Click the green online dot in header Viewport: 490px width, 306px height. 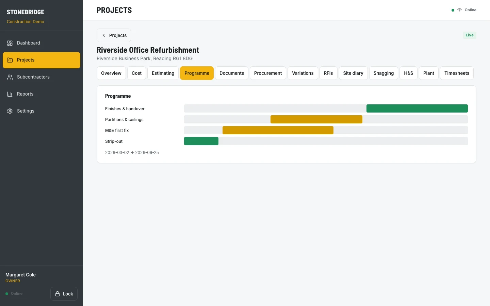[453, 10]
